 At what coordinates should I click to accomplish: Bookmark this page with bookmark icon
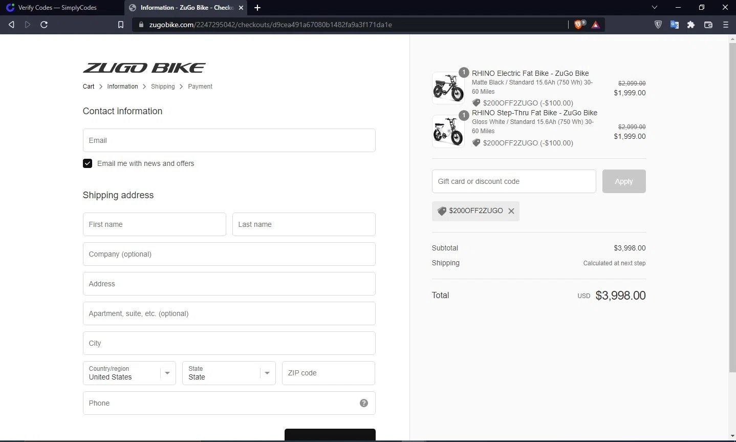[x=121, y=25]
